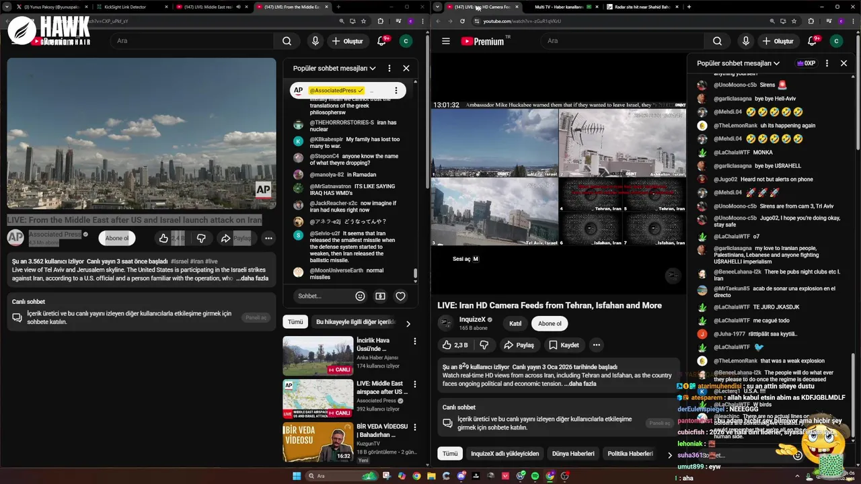Show more filter chips with the left window arrow

point(408,323)
